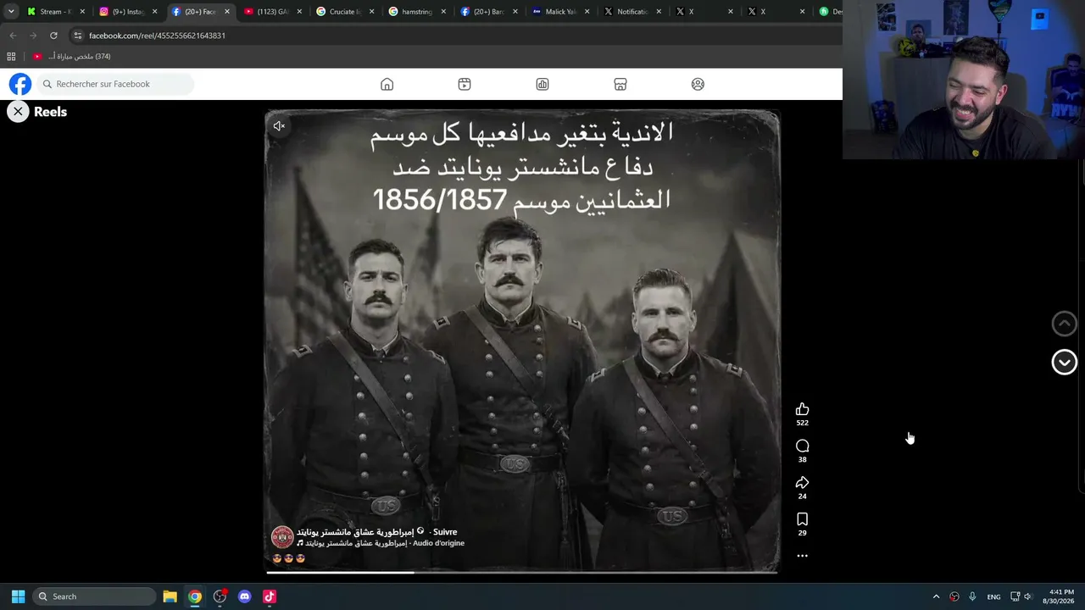Go to Reels via the video icon

(465, 84)
